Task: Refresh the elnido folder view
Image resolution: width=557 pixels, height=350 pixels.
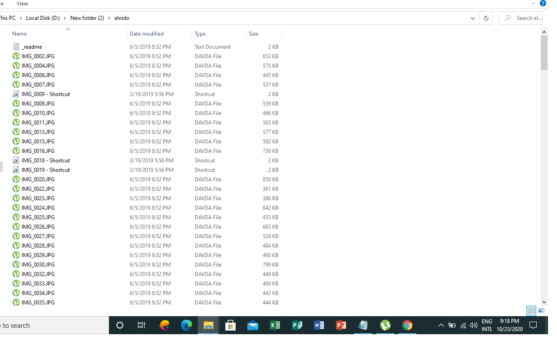Action: 486,18
